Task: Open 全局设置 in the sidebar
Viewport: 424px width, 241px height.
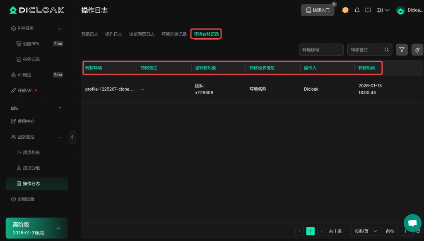Action: coord(26,199)
